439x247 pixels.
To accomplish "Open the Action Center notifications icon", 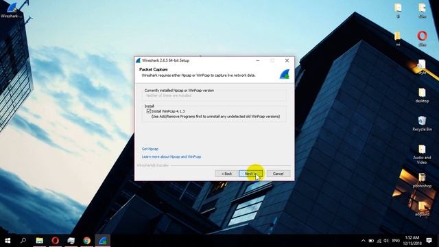I will point(429,241).
